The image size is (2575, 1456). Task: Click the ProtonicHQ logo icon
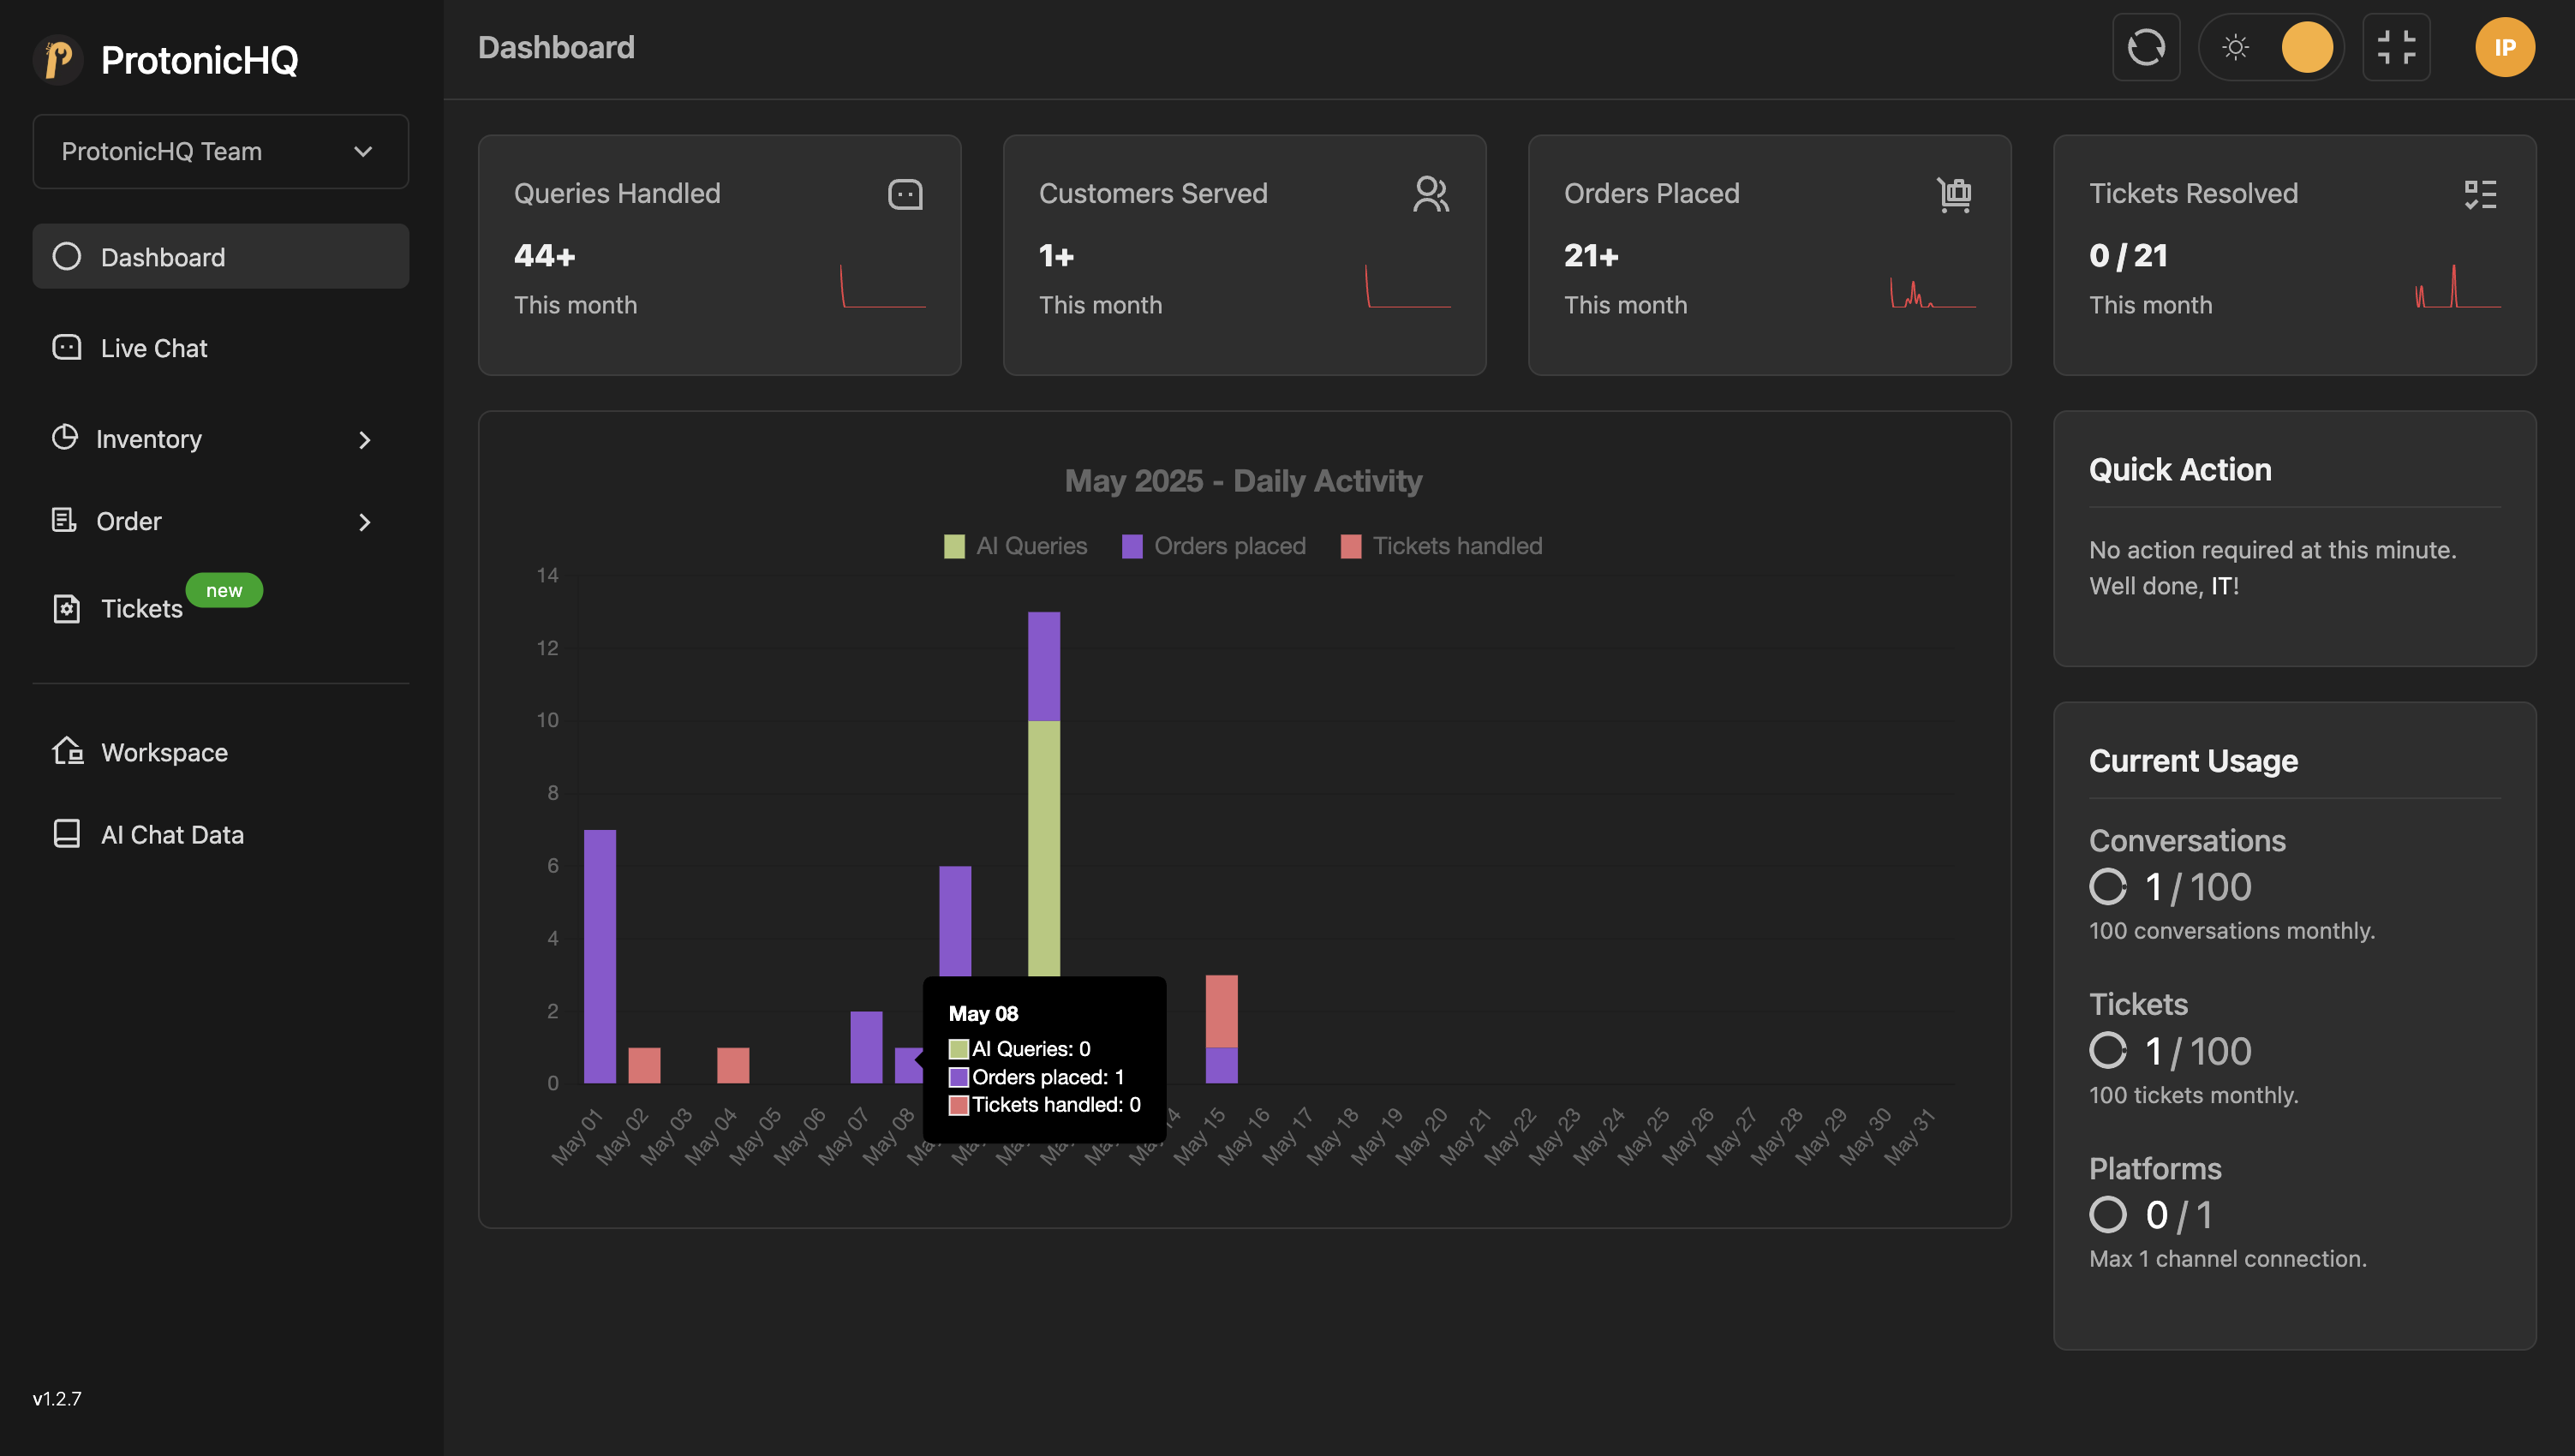tap(58, 60)
